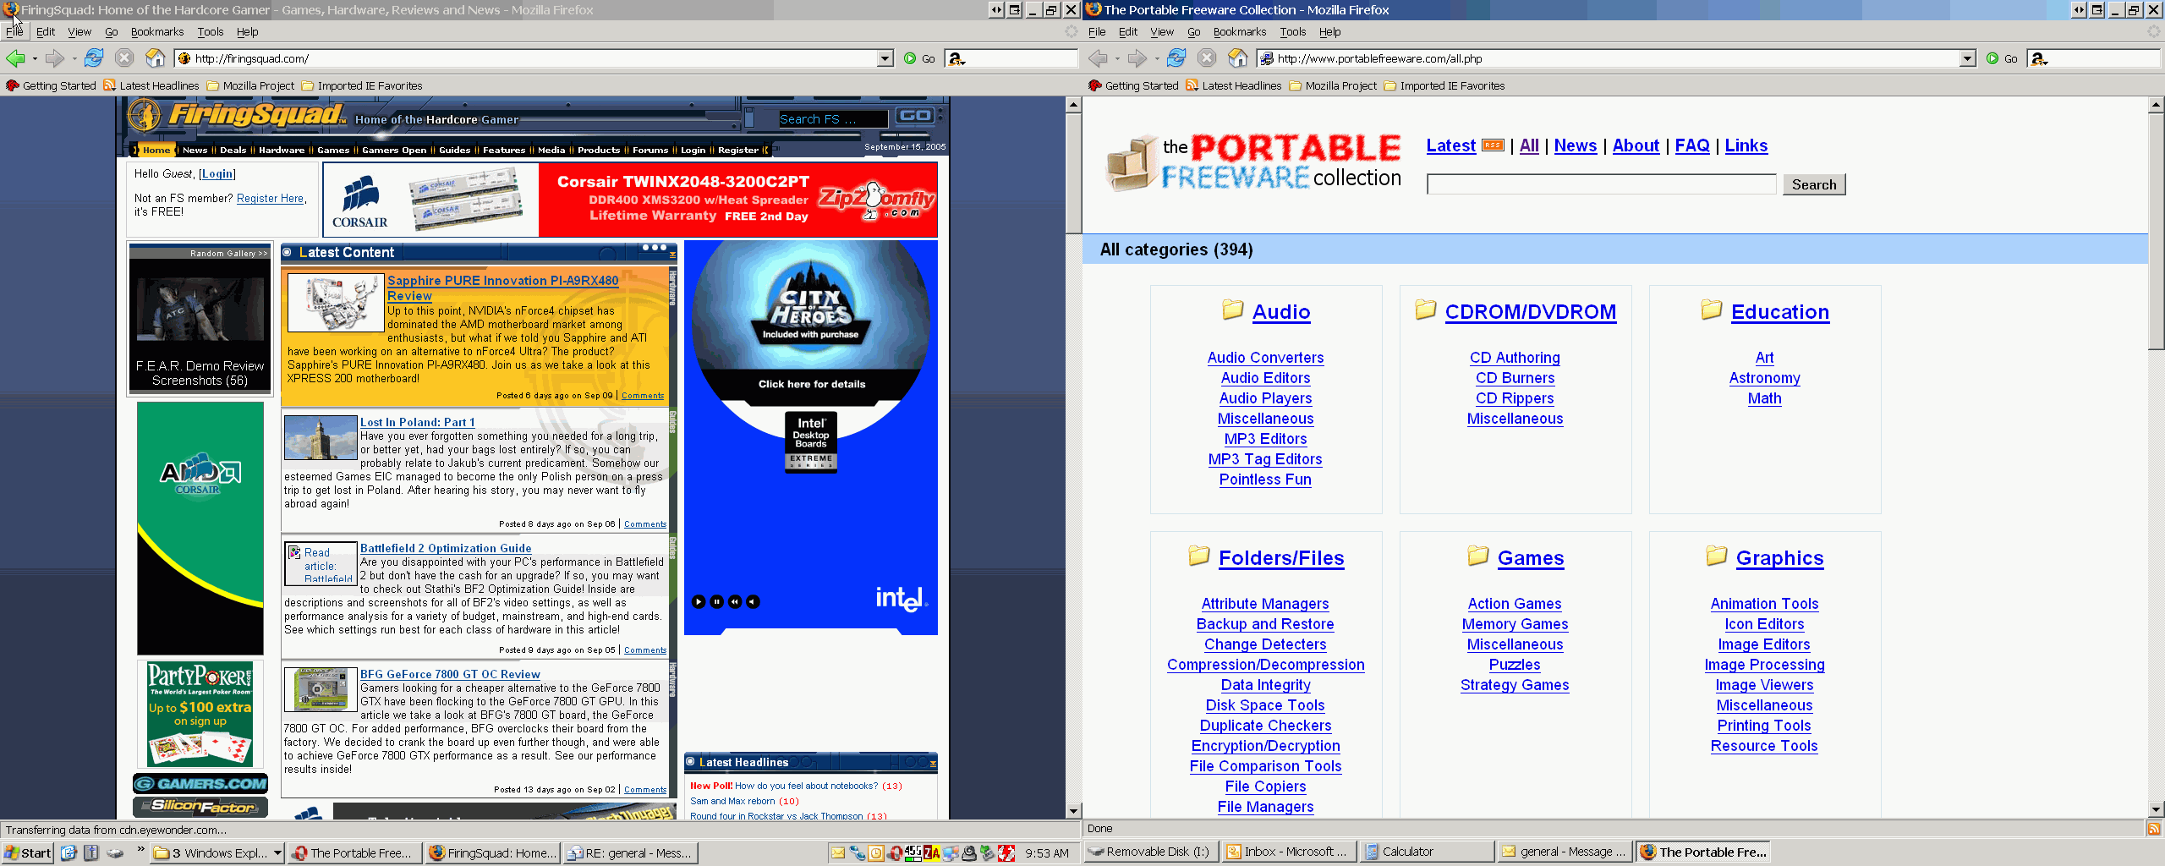Click Education category folder icon

[x=1711, y=310]
